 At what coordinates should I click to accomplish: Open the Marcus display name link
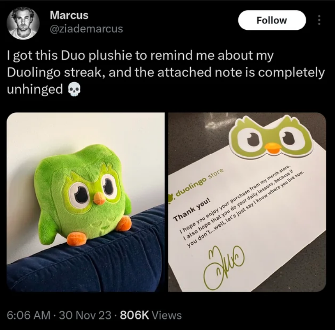(69, 15)
